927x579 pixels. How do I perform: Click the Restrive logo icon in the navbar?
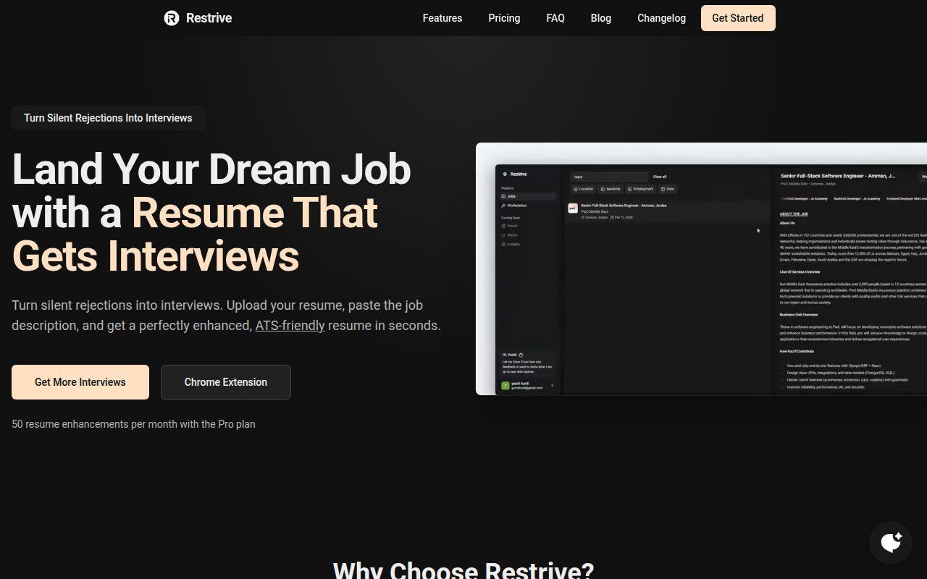tap(172, 18)
